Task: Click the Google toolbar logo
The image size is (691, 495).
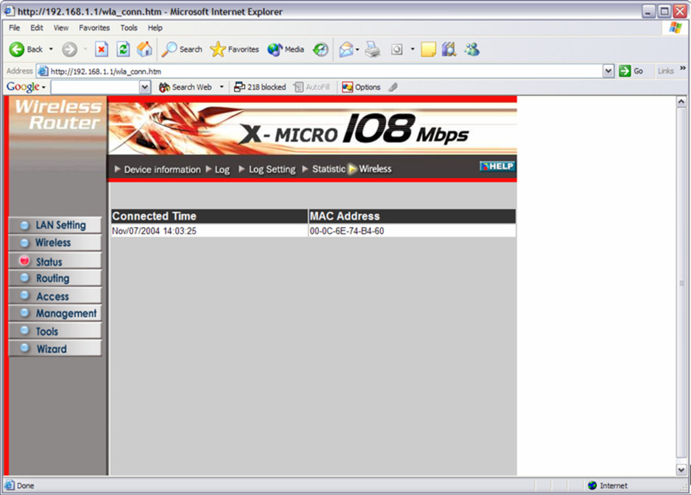Action: pos(22,87)
